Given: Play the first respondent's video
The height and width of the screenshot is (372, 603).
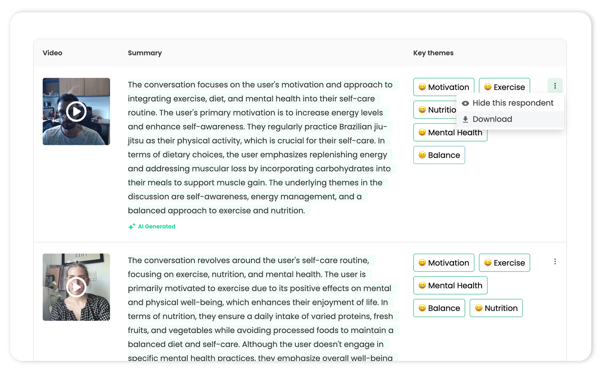Looking at the screenshot, I should [76, 112].
